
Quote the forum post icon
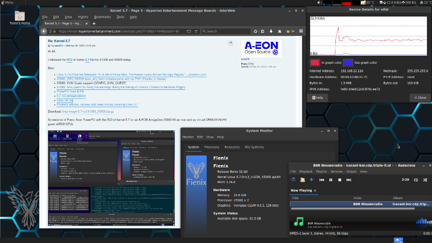[x=231, y=43]
